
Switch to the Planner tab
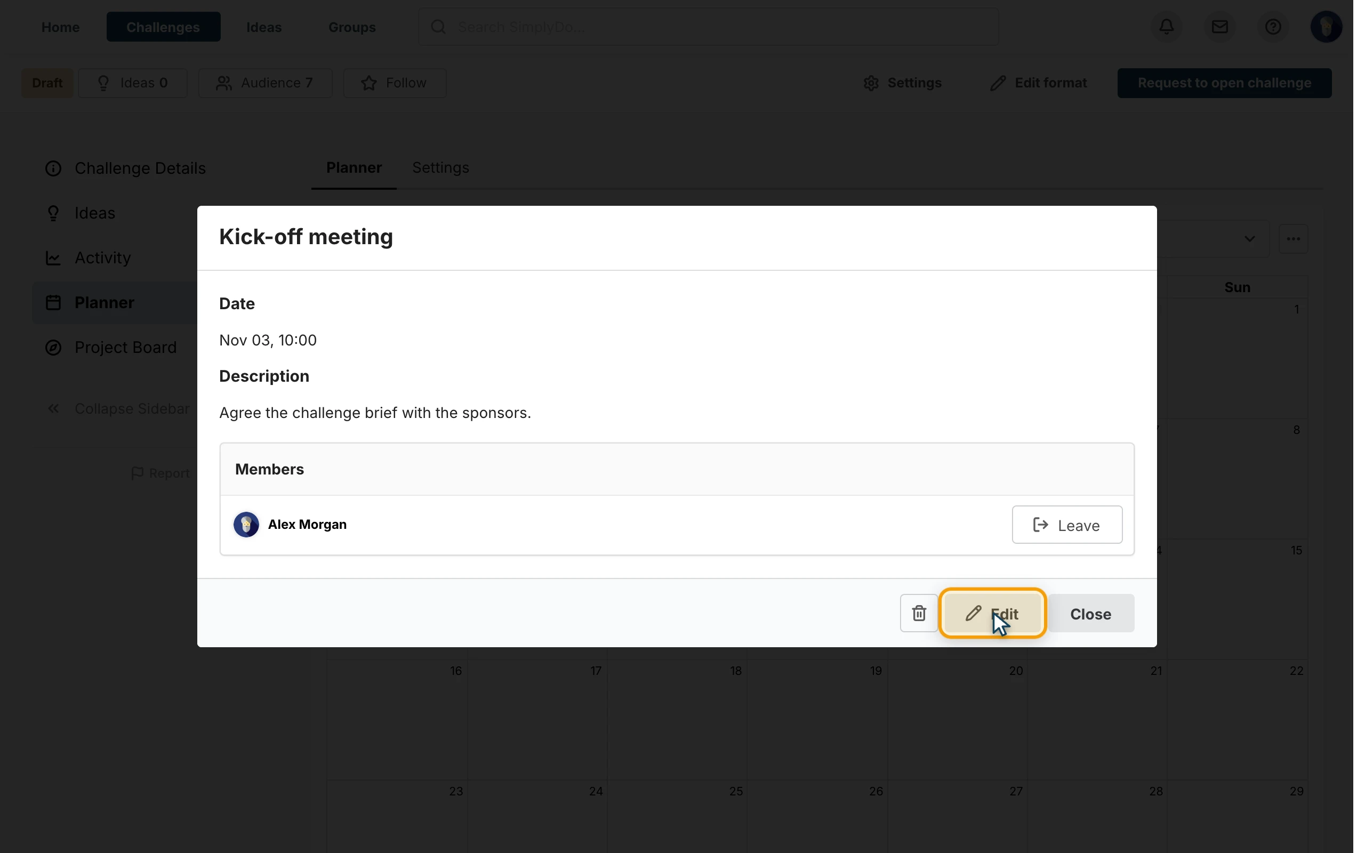coord(354,167)
